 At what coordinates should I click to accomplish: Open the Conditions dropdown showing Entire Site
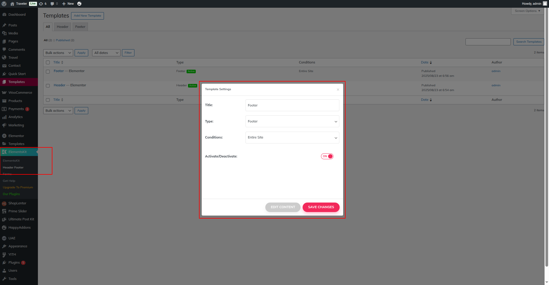pos(292,138)
